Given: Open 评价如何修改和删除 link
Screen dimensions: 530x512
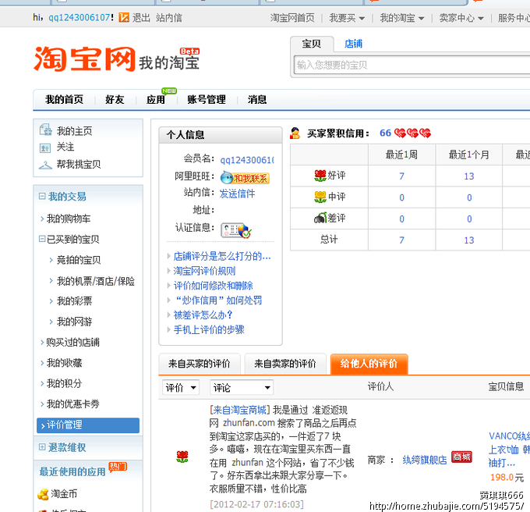Looking at the screenshot, I should (214, 286).
